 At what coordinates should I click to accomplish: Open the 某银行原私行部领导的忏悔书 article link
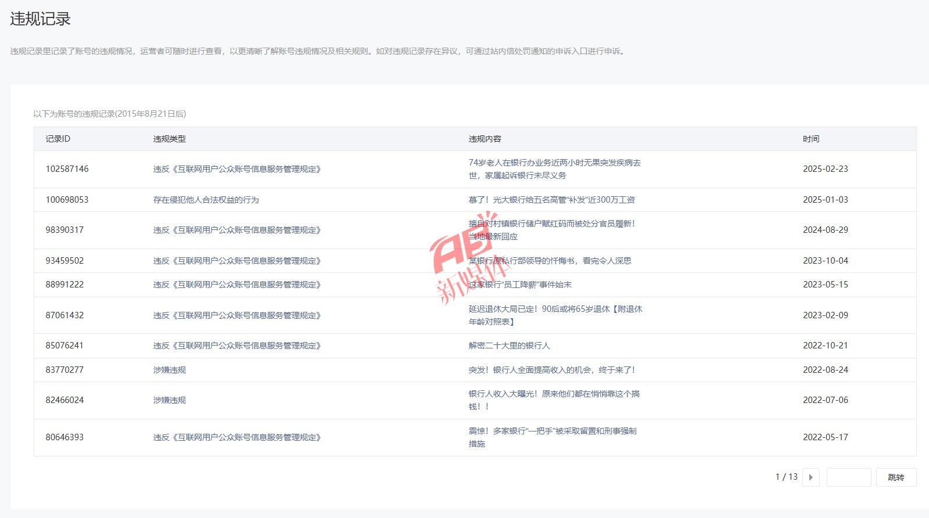(550, 261)
